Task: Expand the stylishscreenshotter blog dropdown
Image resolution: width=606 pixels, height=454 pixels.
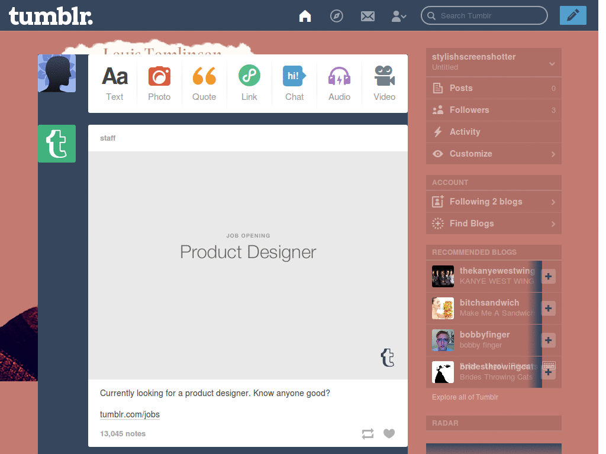Action: pos(552,64)
